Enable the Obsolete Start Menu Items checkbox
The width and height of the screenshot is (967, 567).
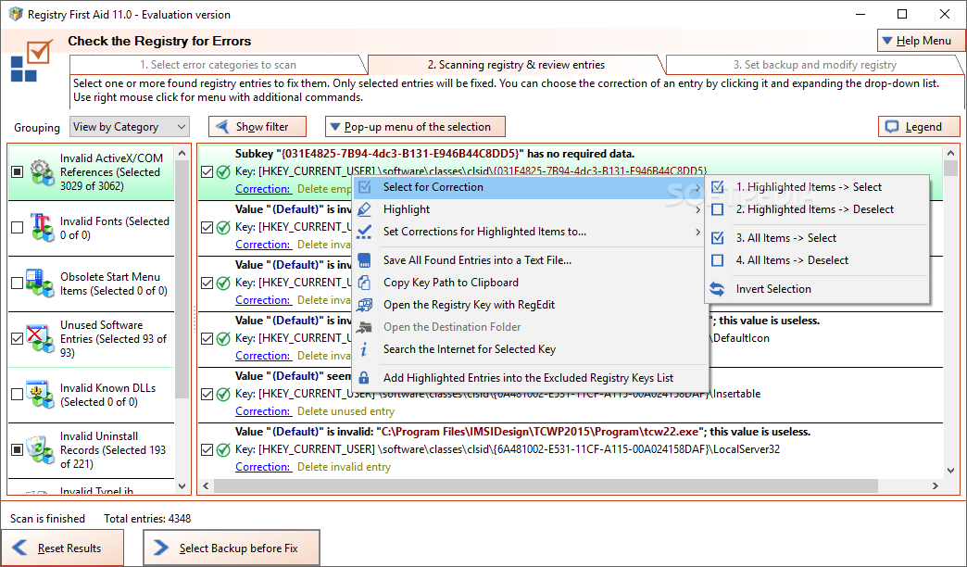[x=18, y=283]
